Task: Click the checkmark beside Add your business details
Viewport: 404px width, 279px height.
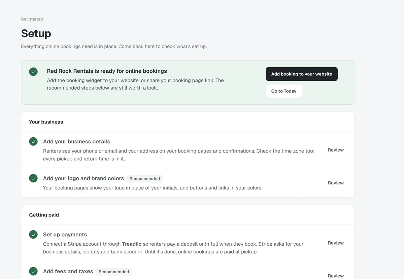Action: [x=33, y=142]
